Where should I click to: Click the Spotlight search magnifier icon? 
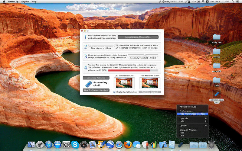pos(238,2)
